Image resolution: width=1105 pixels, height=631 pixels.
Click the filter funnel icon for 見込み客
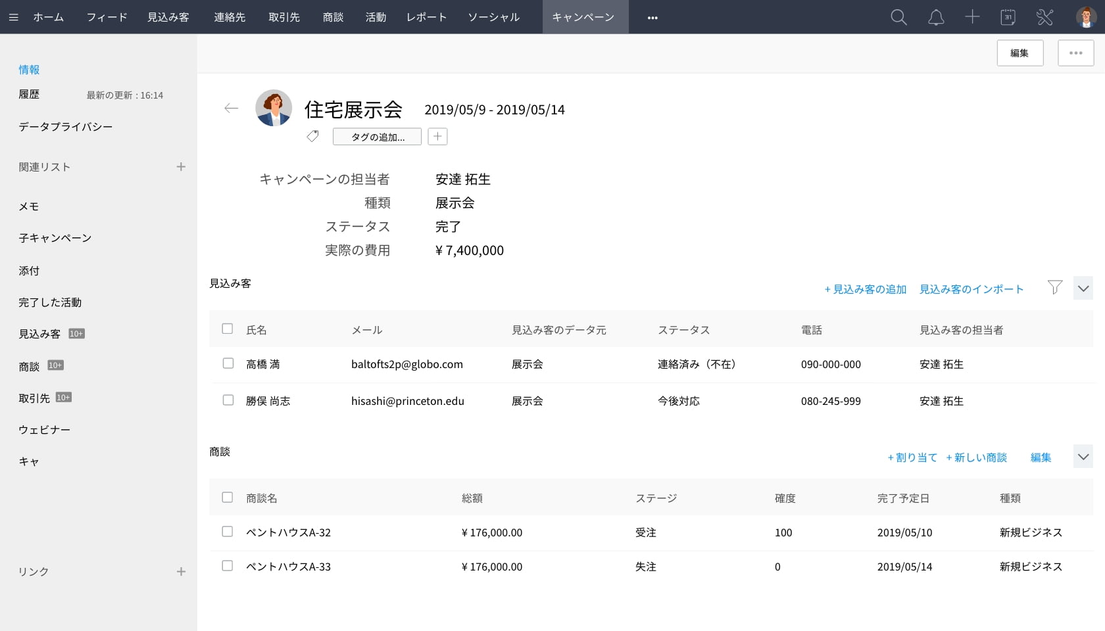click(1055, 287)
